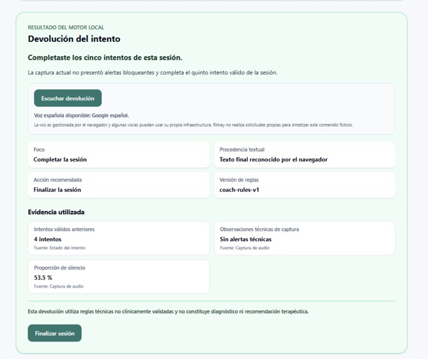This screenshot has width=428, height=359.
Task: Click 'Finalizar la sesión' value text
Action: point(58,190)
